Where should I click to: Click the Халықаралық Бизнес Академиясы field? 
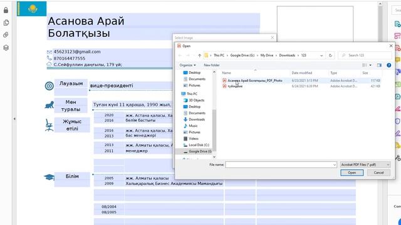coord(174,183)
